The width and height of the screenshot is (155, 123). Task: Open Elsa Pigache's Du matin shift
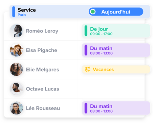point(116,50)
